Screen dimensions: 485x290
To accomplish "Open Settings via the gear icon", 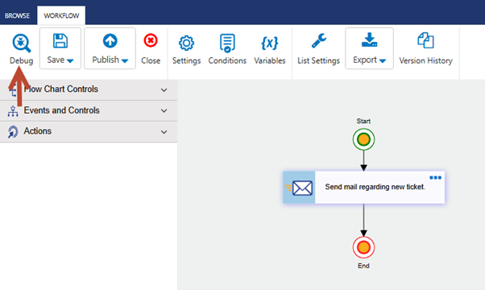I will (x=187, y=43).
